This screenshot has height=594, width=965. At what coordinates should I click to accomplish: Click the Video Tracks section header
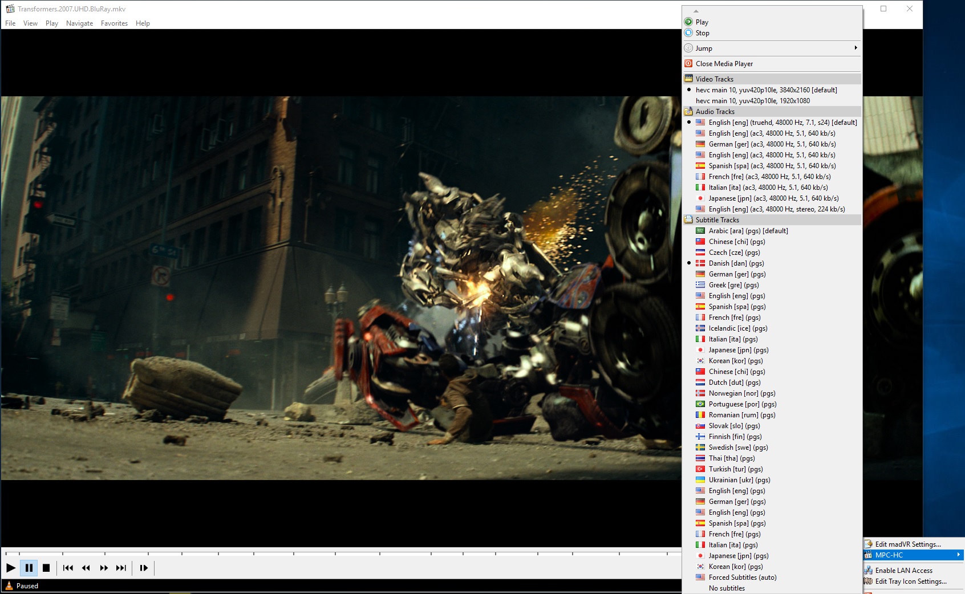point(772,79)
